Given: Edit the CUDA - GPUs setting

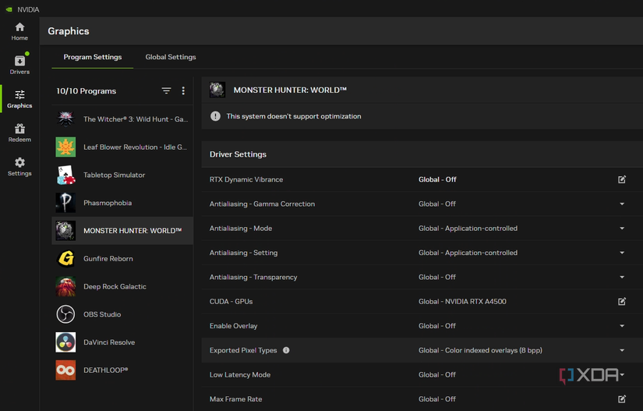Looking at the screenshot, I should click(621, 302).
